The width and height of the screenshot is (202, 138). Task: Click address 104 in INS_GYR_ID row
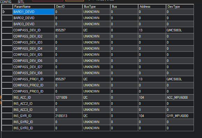(x=152, y=116)
